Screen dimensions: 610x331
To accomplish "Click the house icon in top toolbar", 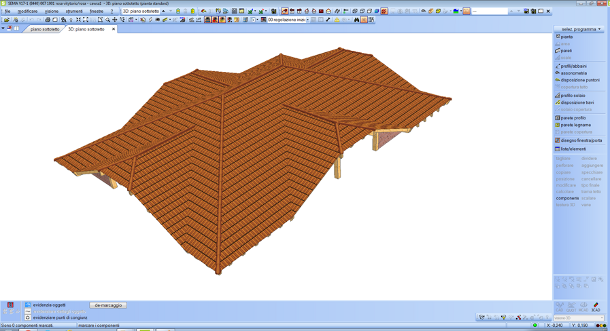I will [x=328, y=12].
